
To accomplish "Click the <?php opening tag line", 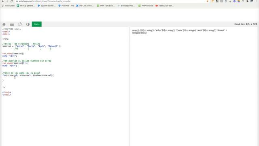I will 5,39.
